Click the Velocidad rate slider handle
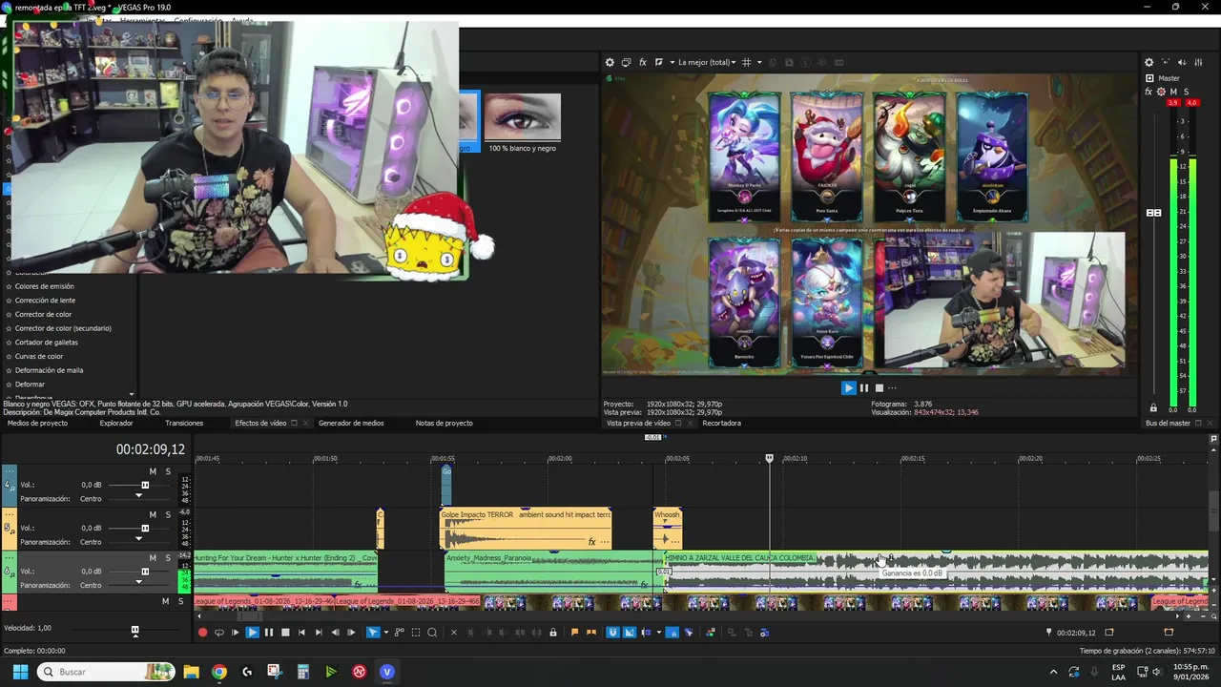This screenshot has width=1221, height=687. 135,630
